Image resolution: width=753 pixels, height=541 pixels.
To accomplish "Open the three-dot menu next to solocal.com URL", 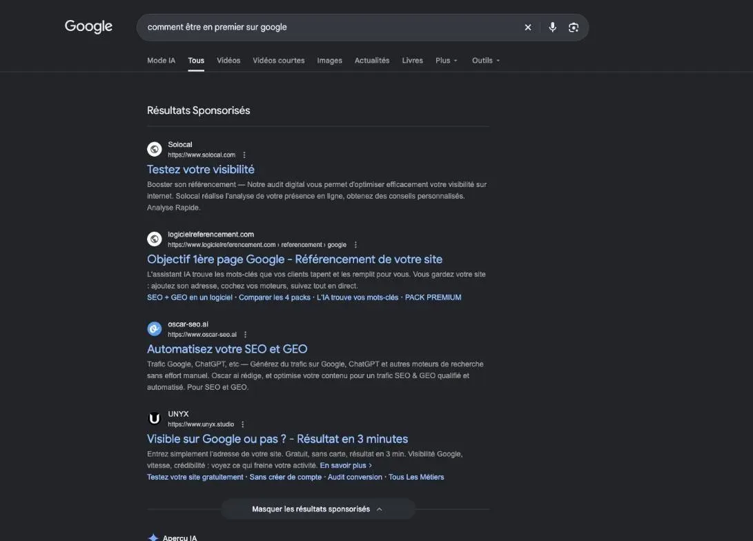I will 244,155.
